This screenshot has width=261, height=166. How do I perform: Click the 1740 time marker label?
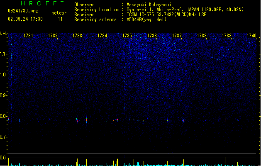click(251, 36)
